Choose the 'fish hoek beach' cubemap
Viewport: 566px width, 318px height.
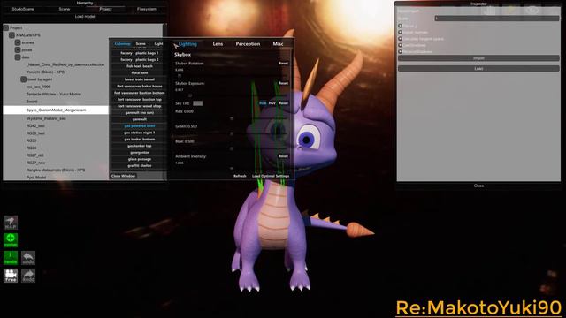[140, 66]
